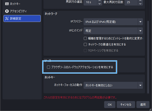Screen dimensions: 152x111
Task: Click the accessibility person icon in sidebar
Action: click(x=7, y=11)
